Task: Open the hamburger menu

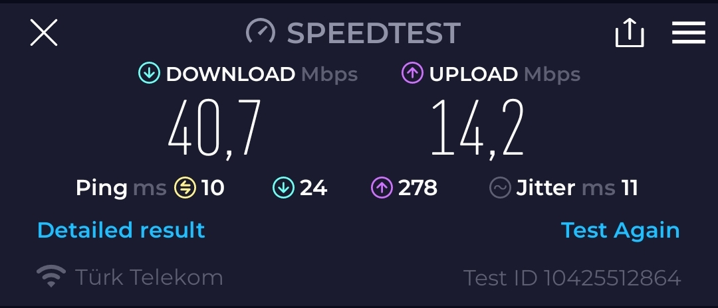Action: [x=688, y=33]
